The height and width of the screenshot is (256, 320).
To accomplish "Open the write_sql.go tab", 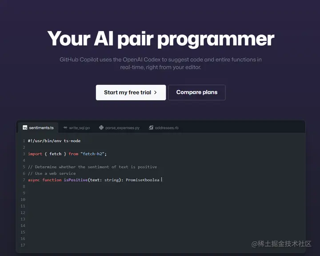I will pyautogui.click(x=76, y=128).
